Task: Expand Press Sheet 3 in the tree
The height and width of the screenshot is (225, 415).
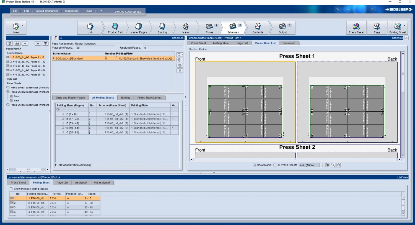Action: (8, 105)
